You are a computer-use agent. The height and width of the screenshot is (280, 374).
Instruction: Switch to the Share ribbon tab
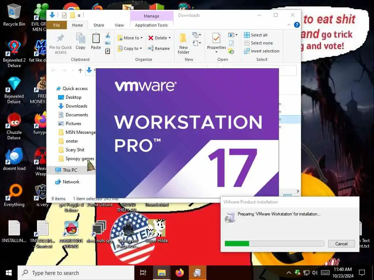coord(99,25)
